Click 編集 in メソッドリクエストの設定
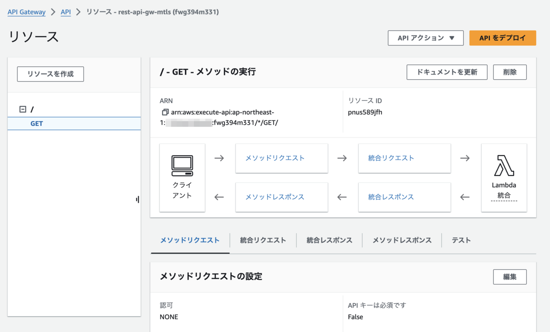This screenshot has width=550, height=332. [x=510, y=277]
